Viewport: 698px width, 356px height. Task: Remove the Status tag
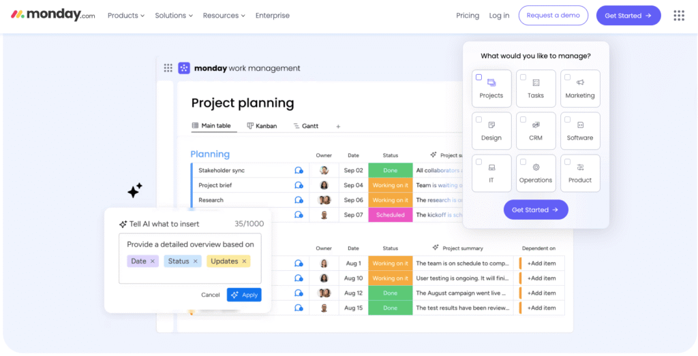coord(195,261)
